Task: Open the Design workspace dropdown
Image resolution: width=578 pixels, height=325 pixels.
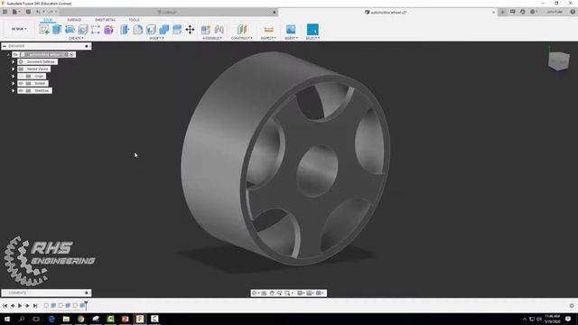Action: [19, 29]
